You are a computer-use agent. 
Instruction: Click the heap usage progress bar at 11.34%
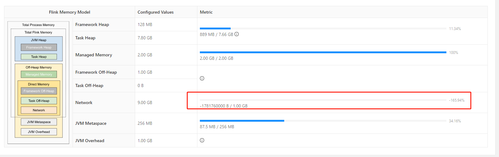pyautogui.click(x=323, y=28)
